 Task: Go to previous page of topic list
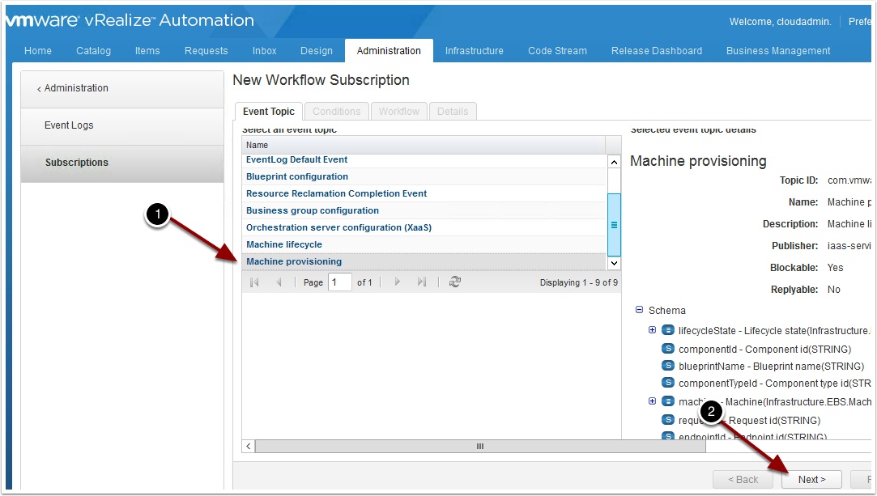point(279,282)
